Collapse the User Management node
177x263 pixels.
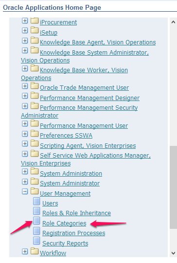click(25, 191)
